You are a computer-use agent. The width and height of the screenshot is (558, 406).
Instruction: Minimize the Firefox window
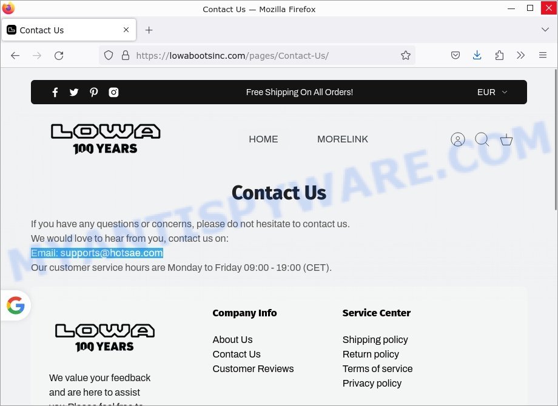(511, 8)
